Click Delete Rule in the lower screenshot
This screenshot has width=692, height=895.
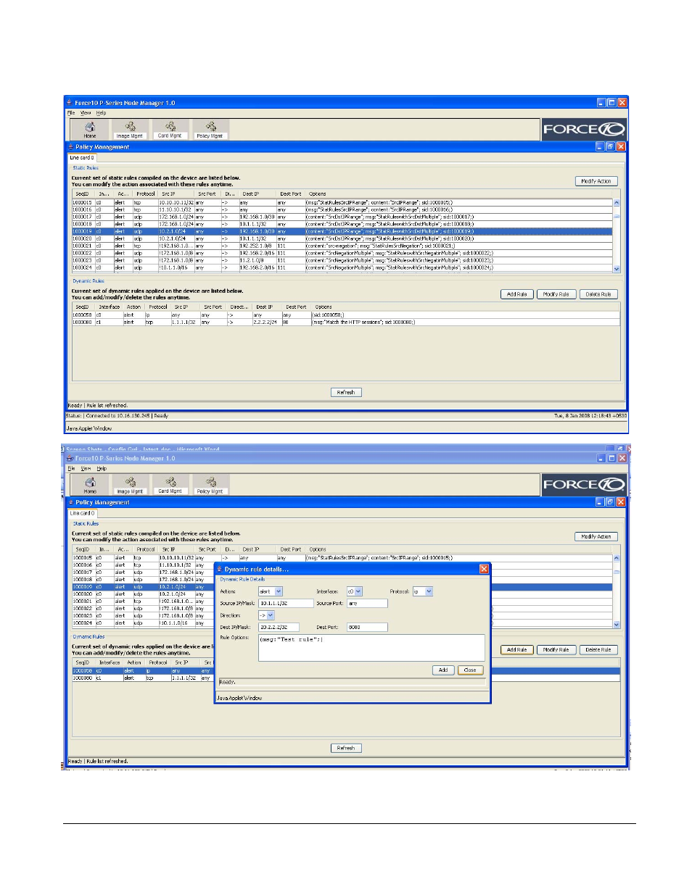(598, 650)
